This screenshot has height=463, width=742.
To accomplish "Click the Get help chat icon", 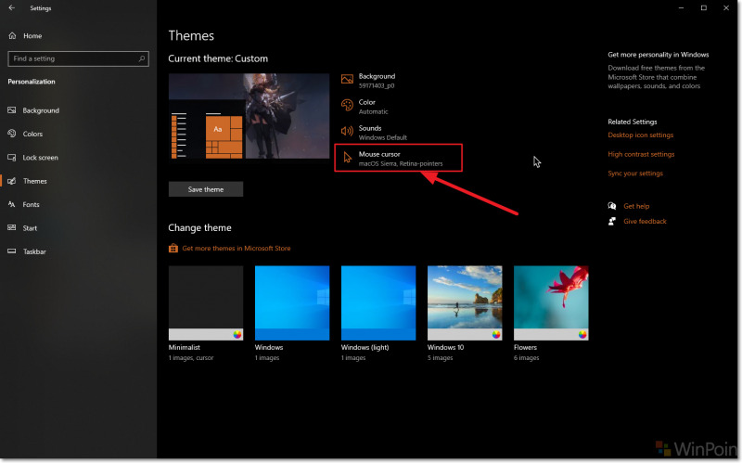I will (x=612, y=206).
